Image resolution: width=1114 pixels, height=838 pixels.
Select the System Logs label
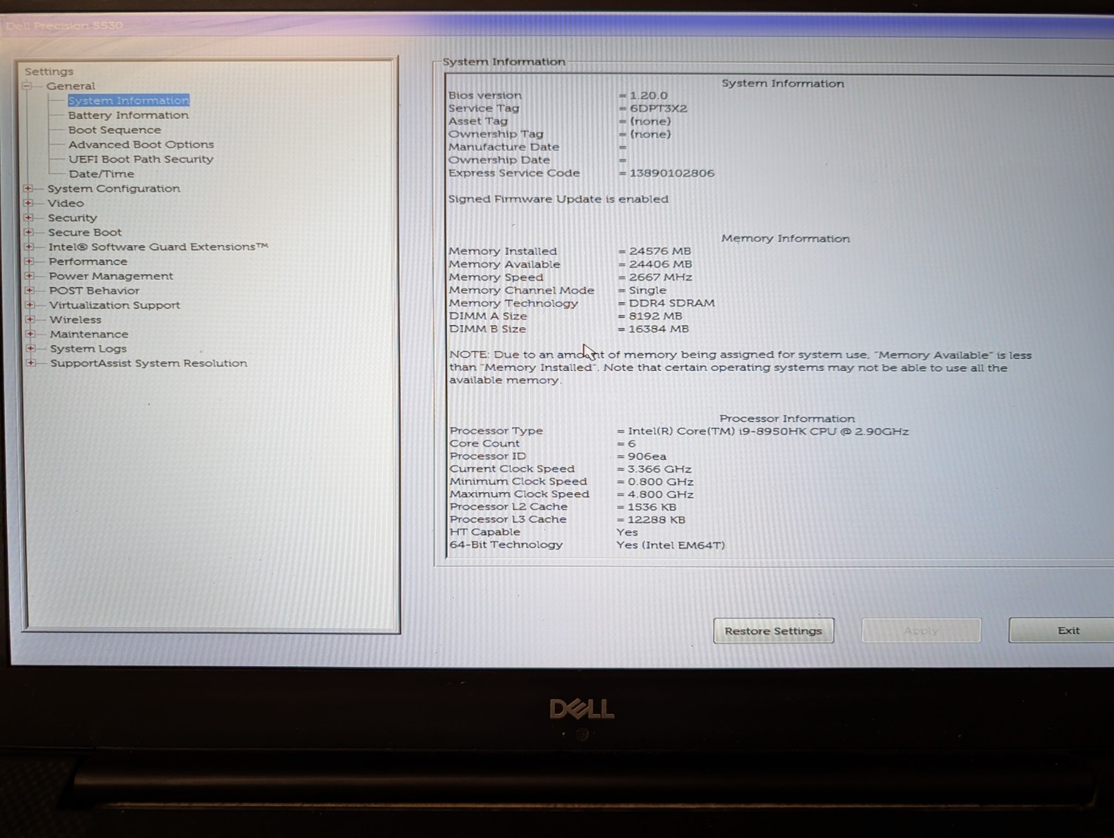88,349
